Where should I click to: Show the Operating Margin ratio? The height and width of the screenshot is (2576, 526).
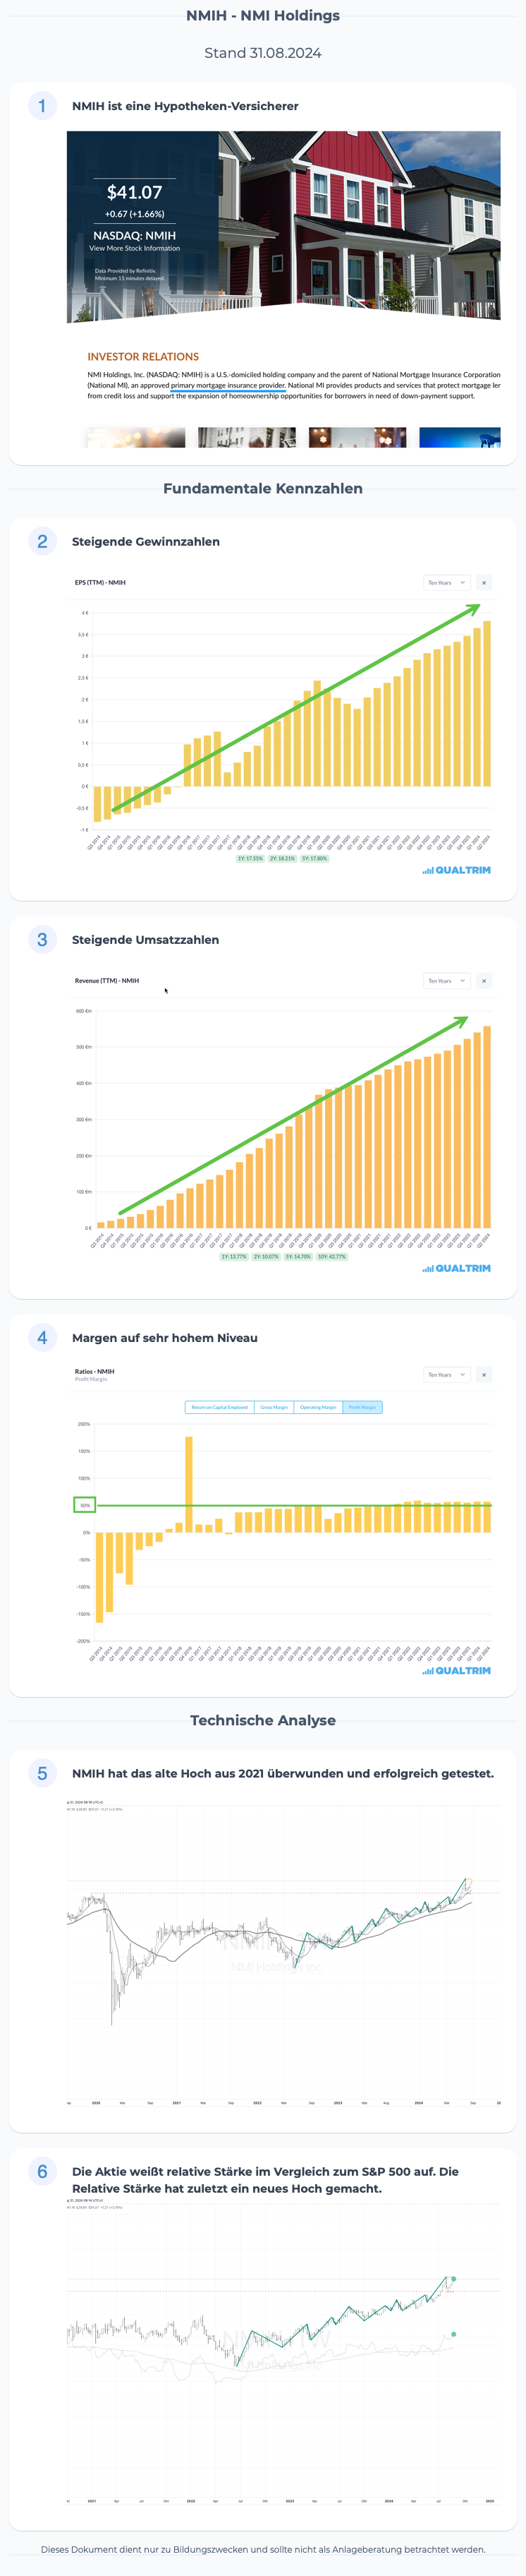[x=319, y=1407]
